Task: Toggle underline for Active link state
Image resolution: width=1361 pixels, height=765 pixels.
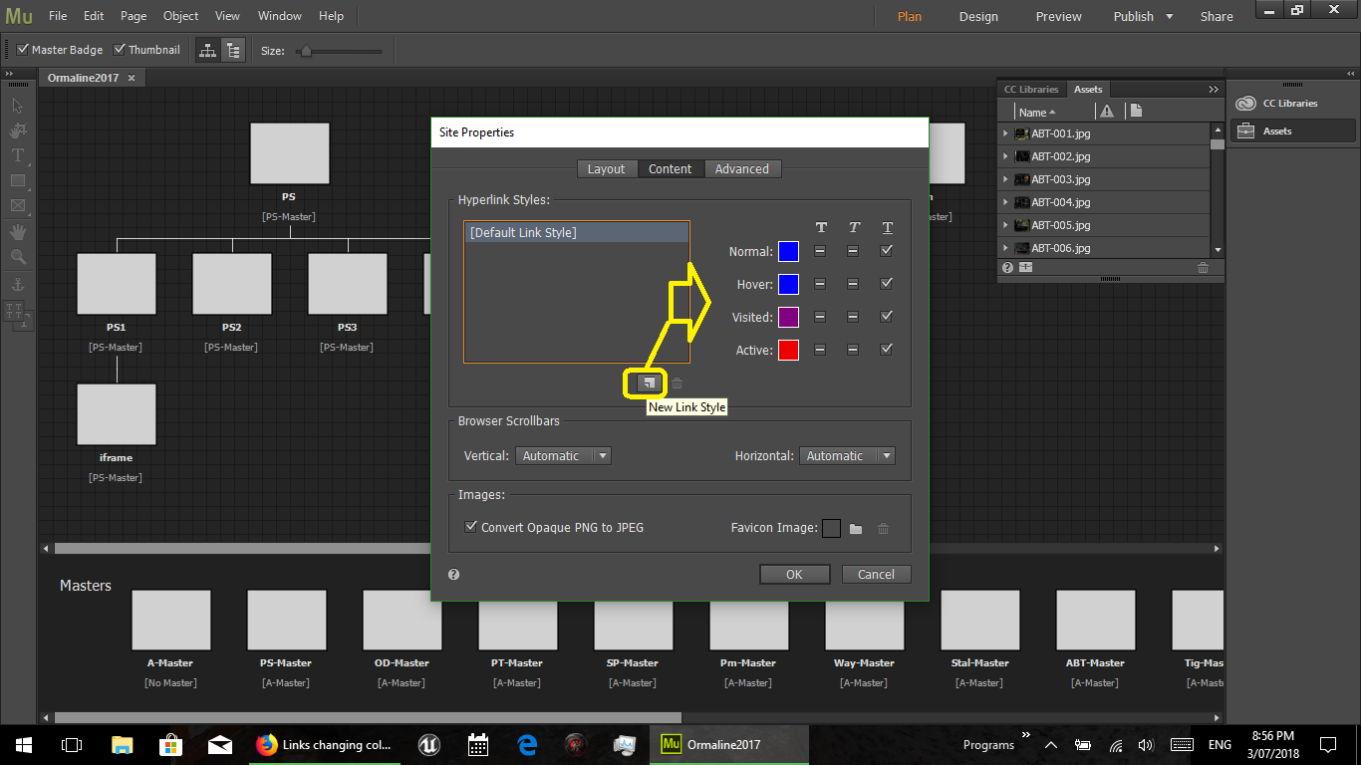Action: pyautogui.click(x=887, y=350)
